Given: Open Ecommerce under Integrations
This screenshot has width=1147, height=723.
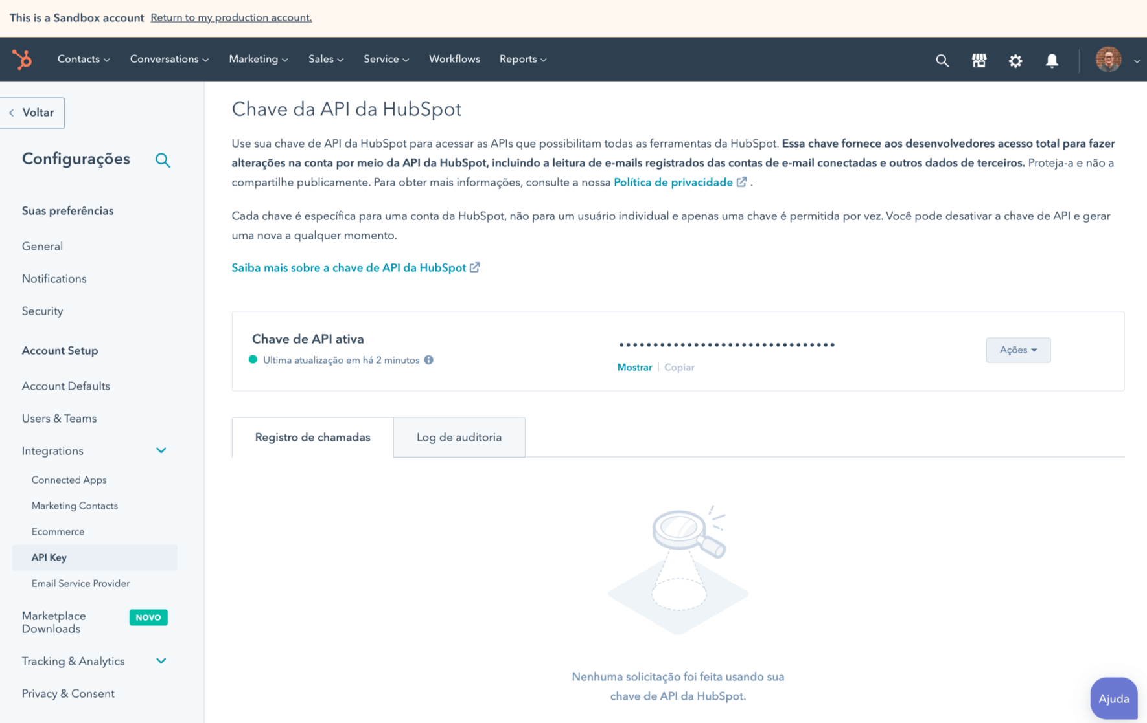Looking at the screenshot, I should [x=58, y=531].
